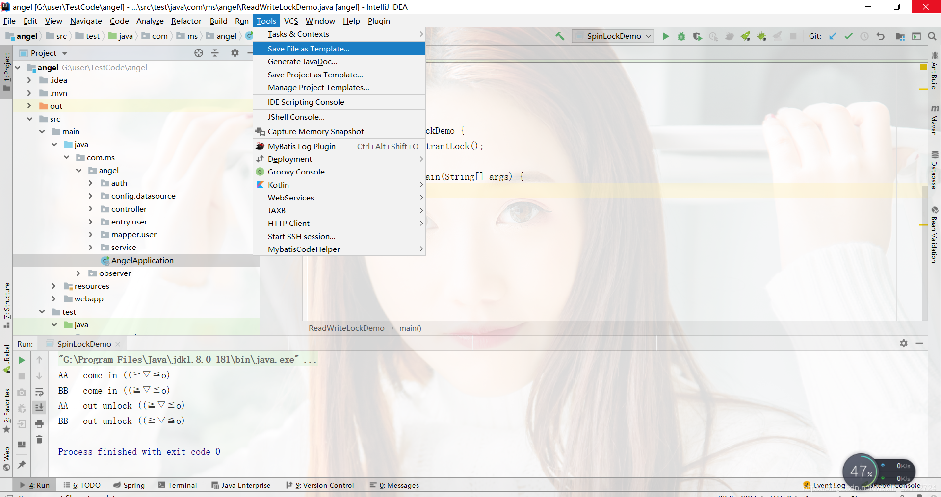Click ReadWriteLockDemo in editor breadcrumb
941x497 pixels.
[346, 328]
